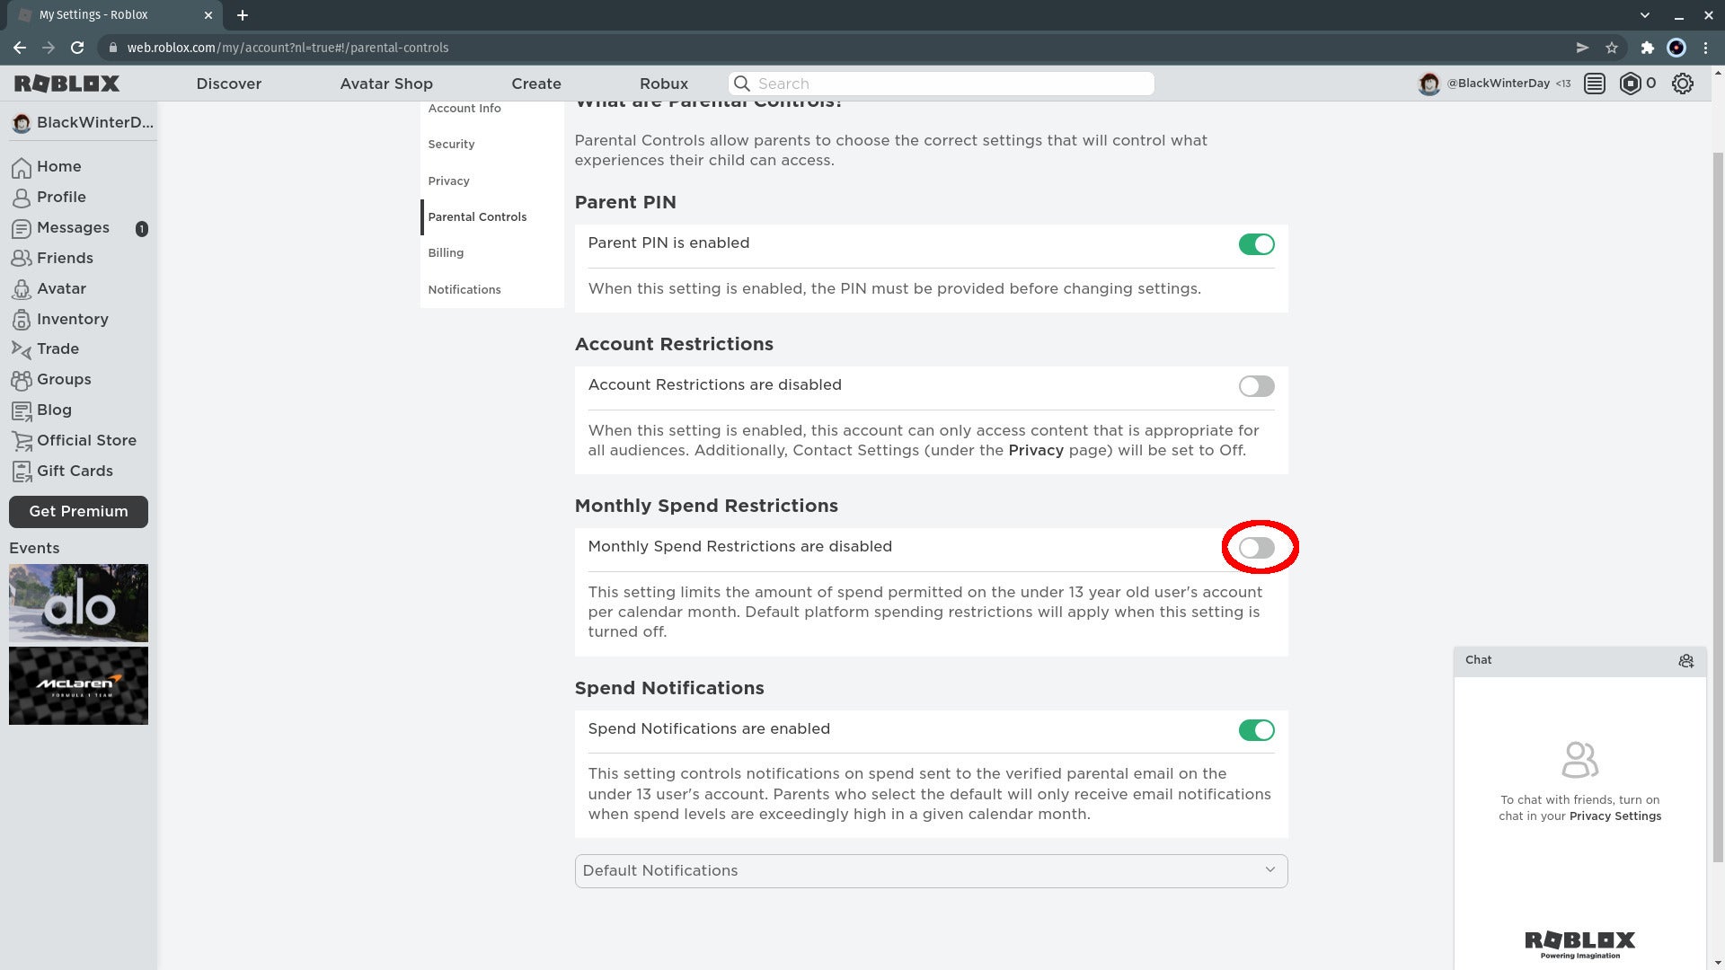The height and width of the screenshot is (970, 1725).
Task: Click the BlackWinterD... username in sidebar
Action: click(95, 123)
